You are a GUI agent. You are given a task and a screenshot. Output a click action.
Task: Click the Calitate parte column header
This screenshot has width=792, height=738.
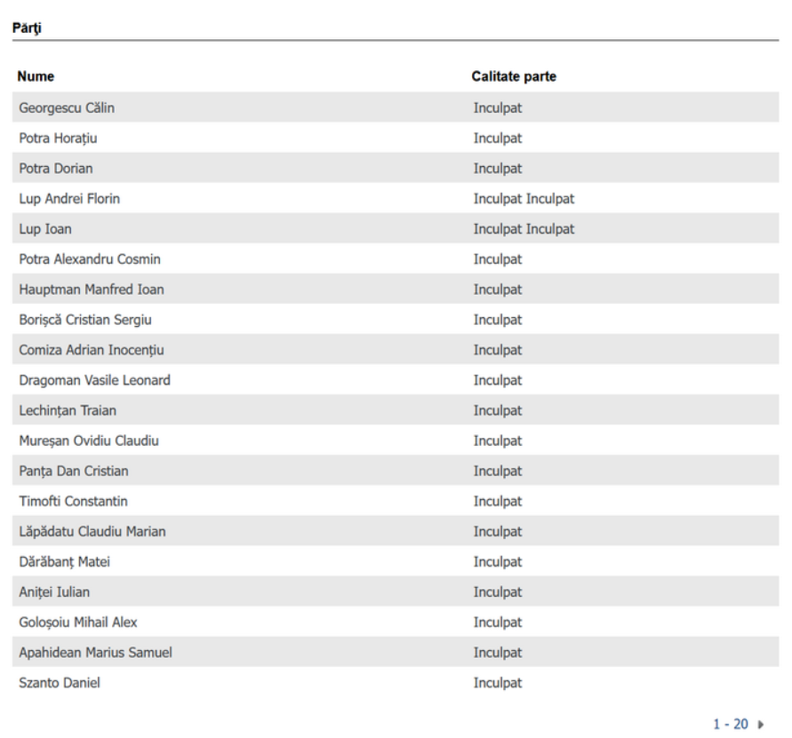coord(514,76)
